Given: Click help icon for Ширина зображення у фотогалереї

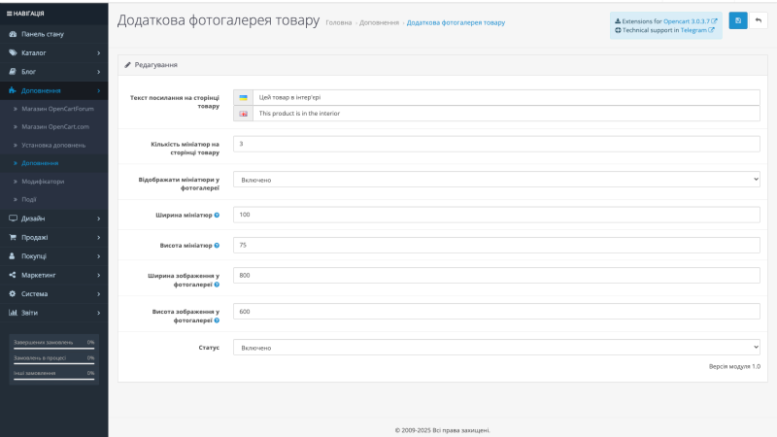Looking at the screenshot, I should pyautogui.click(x=217, y=285).
